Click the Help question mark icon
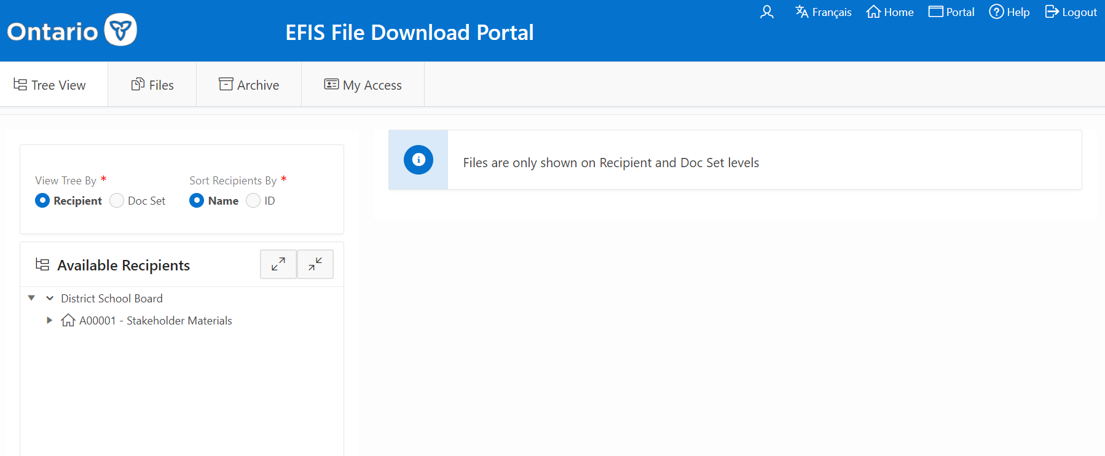 pos(996,12)
